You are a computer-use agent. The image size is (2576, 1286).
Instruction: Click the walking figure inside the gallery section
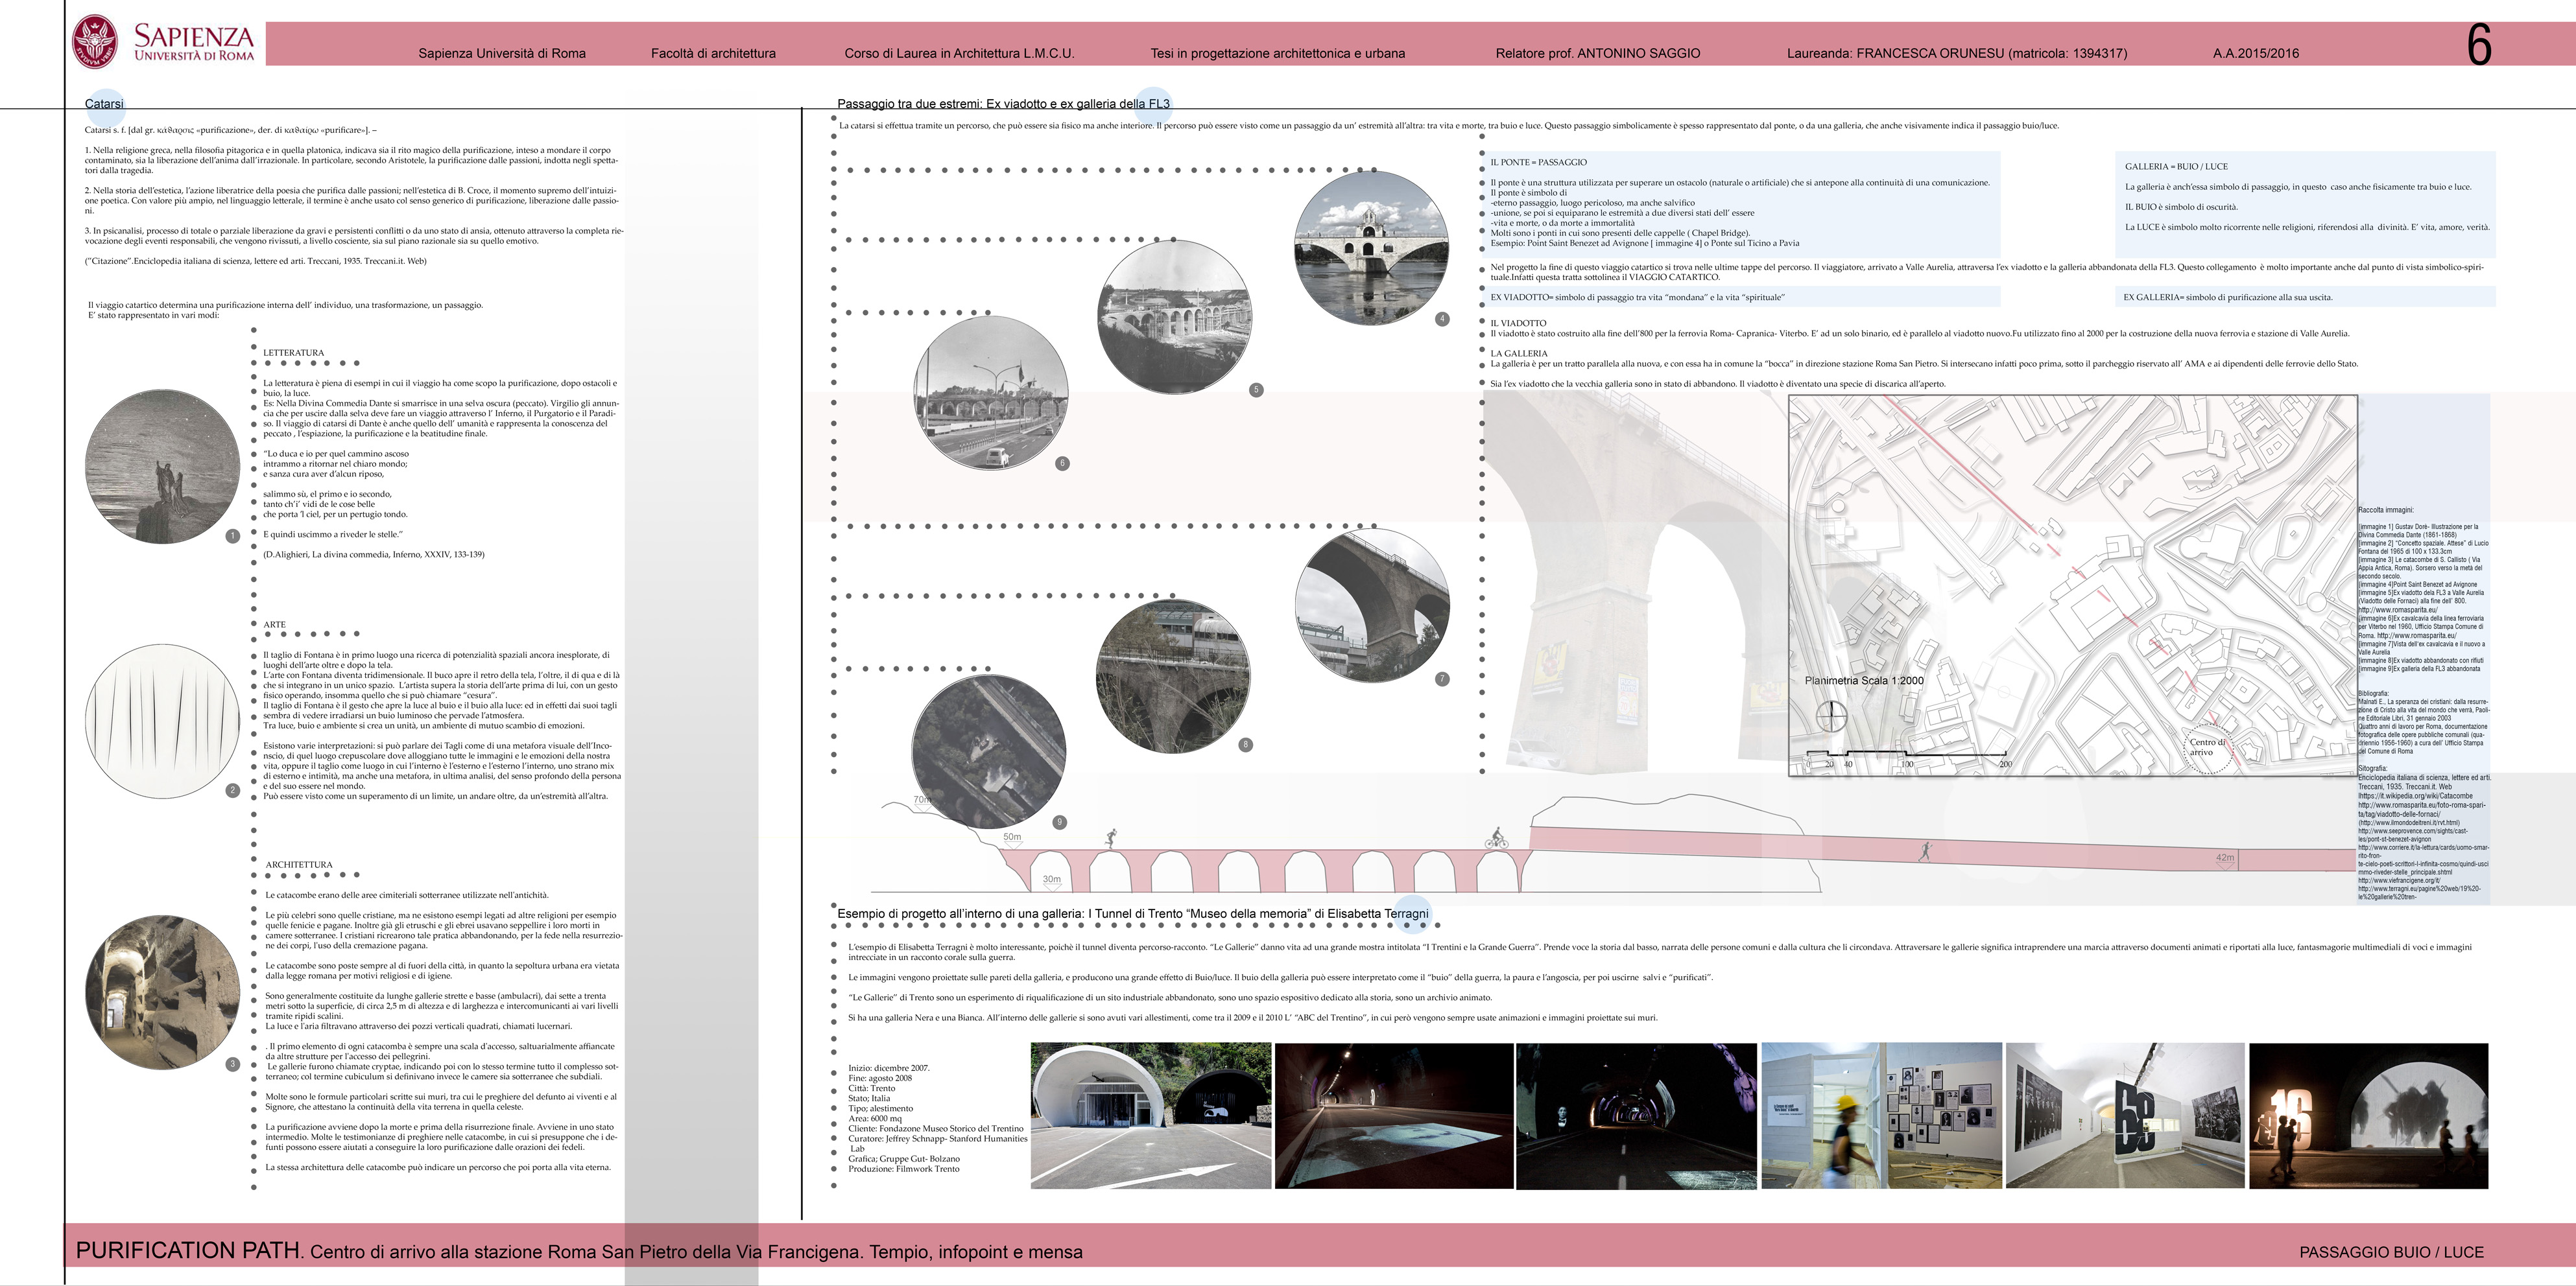1926,851
